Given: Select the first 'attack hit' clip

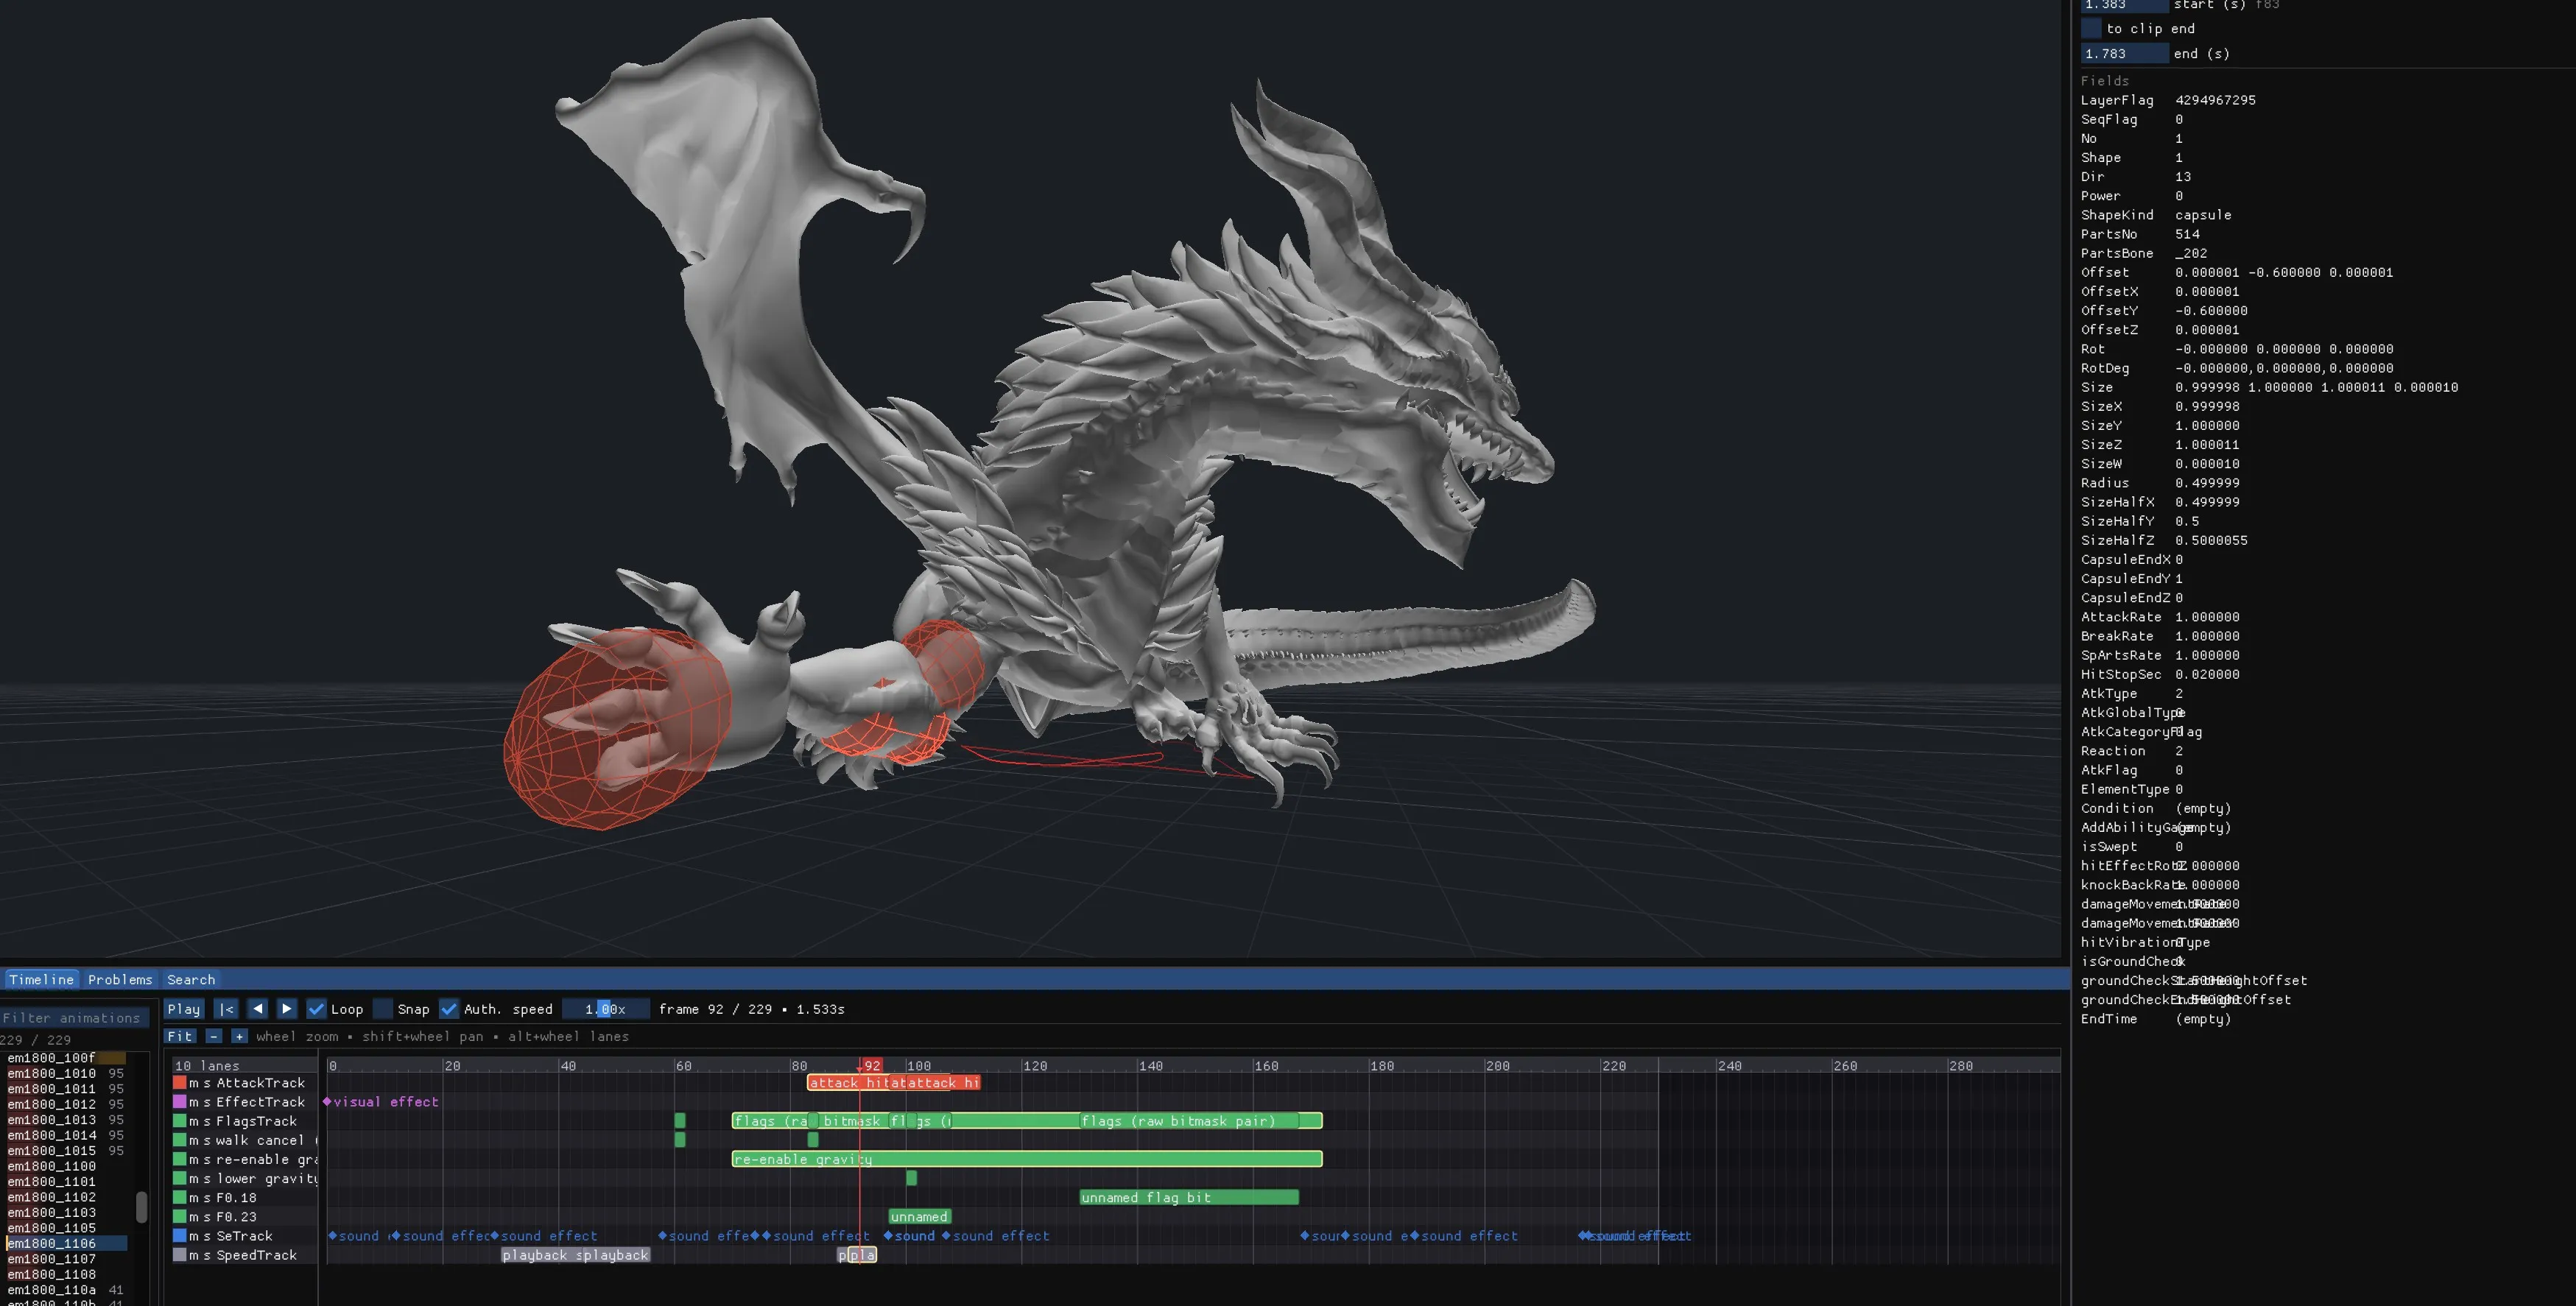Looking at the screenshot, I should (848, 1083).
